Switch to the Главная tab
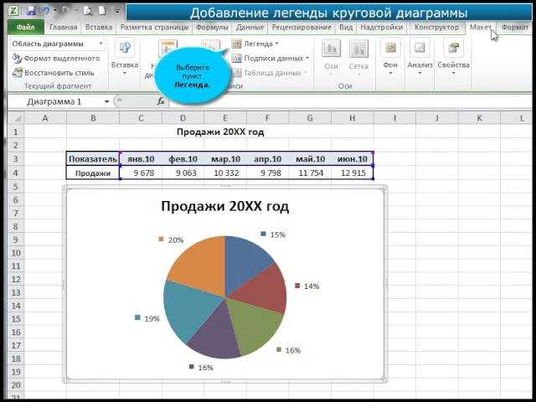The width and height of the screenshot is (536, 402). [x=64, y=28]
